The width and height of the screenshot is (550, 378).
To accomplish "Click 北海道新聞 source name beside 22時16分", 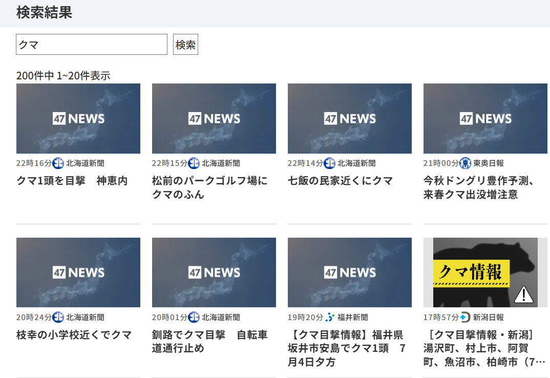I will pos(85,163).
